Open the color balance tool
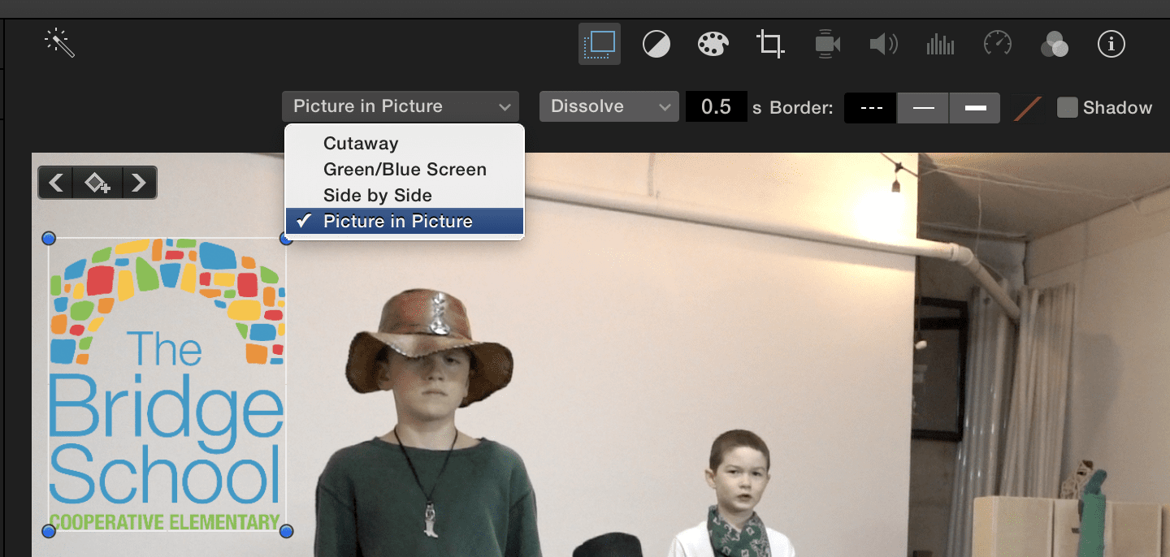This screenshot has height=557, width=1170. (656, 44)
